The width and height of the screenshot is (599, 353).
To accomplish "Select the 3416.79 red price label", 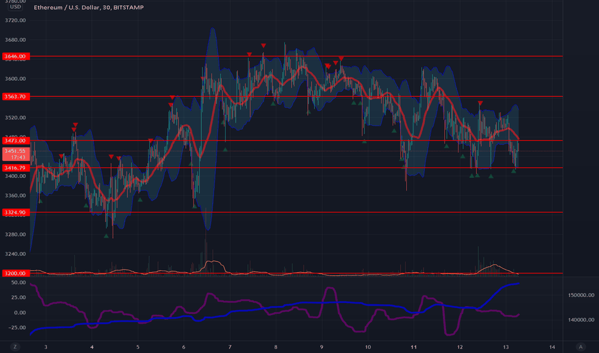I will [x=15, y=168].
